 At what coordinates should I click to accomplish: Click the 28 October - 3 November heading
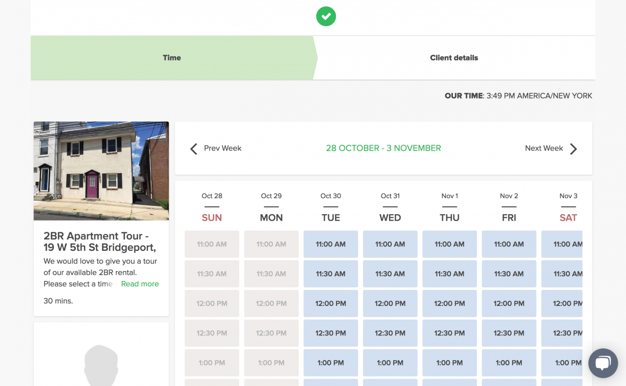383,148
